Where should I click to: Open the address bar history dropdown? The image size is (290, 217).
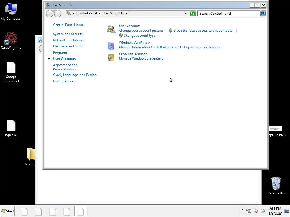pos(185,14)
